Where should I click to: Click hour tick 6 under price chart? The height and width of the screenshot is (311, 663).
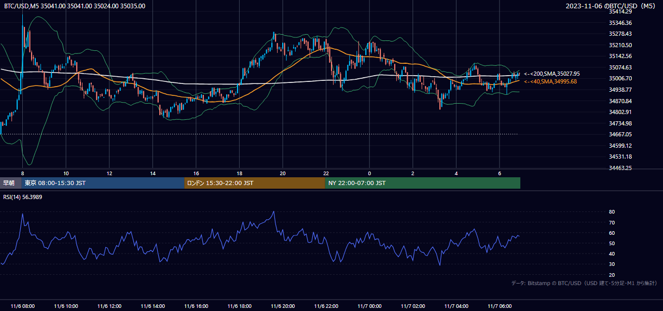(500, 173)
